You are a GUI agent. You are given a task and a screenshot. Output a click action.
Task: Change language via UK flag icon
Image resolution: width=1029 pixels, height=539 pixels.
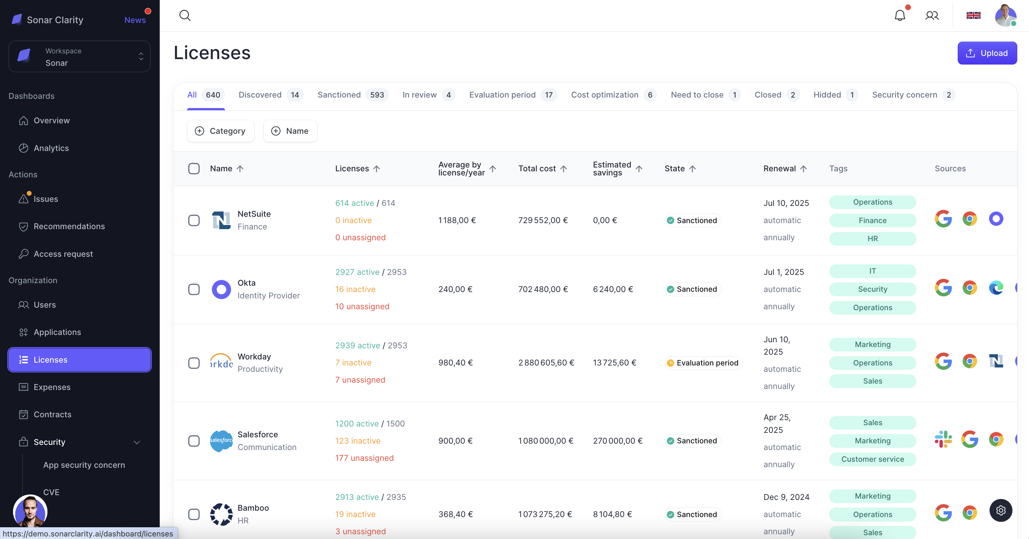[973, 16]
